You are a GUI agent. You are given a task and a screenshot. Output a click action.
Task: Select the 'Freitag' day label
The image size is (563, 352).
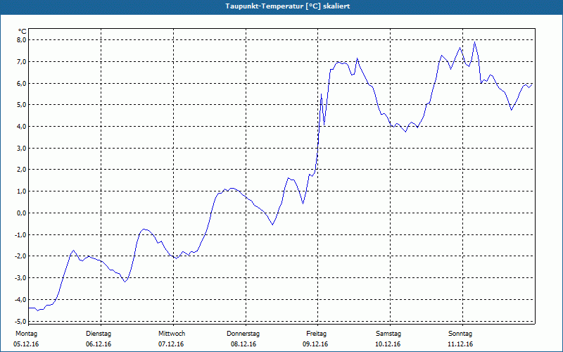coord(316,334)
